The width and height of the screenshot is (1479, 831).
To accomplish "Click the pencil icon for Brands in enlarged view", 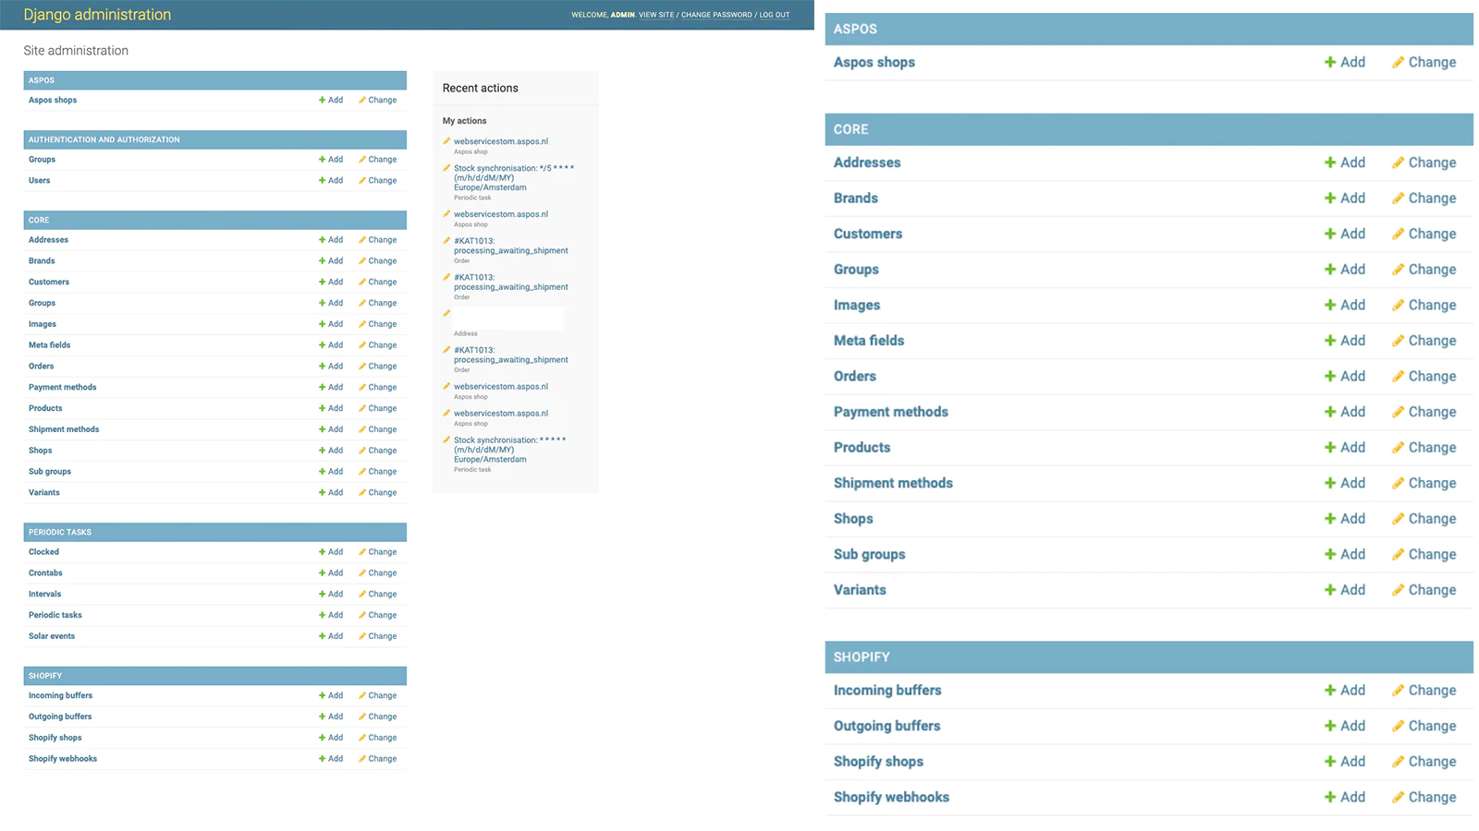I will point(1398,199).
